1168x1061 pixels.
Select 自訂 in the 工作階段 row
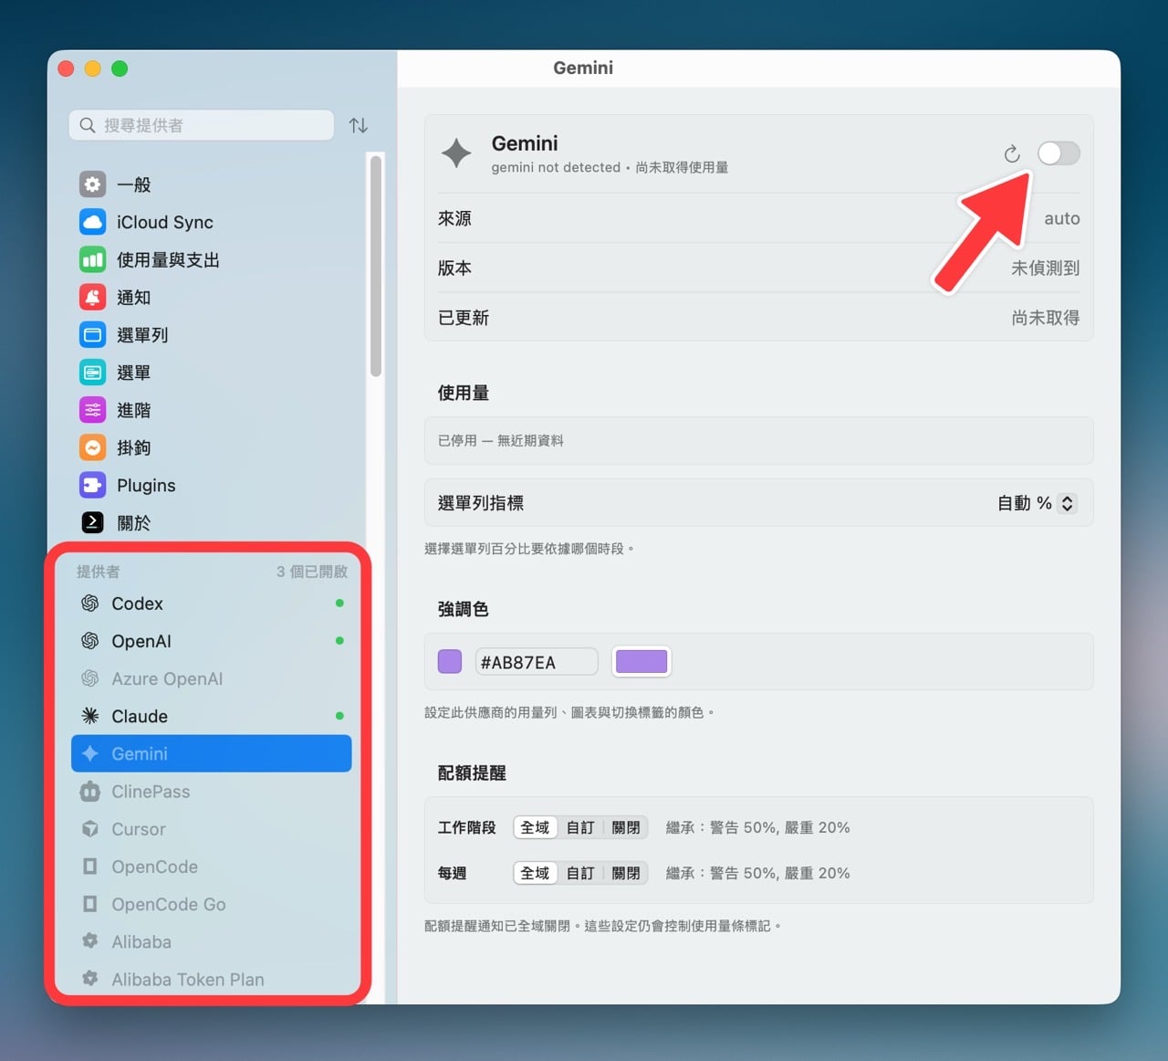pos(580,827)
